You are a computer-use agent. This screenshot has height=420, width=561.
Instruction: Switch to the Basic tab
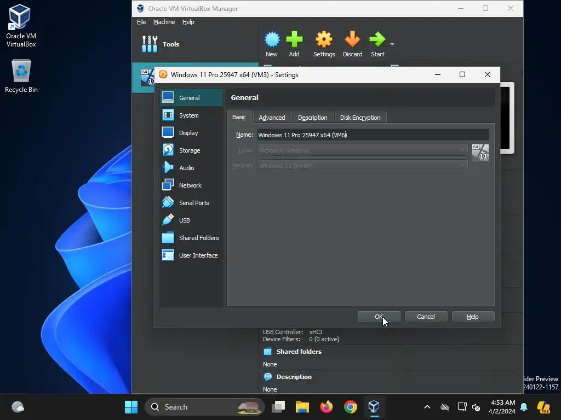[239, 117]
